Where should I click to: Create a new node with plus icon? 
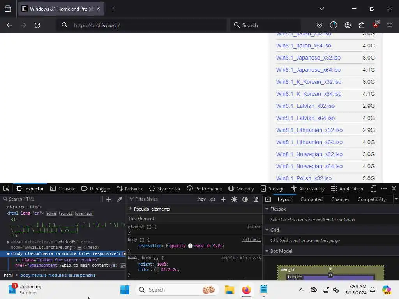coord(109,199)
